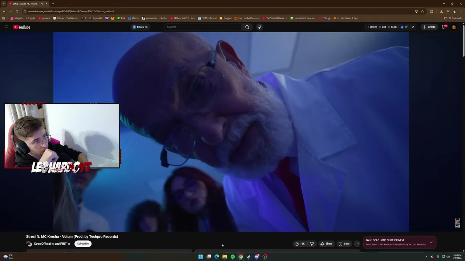This screenshot has width=465, height=261.
Task: Click the browser address bar URL
Action: [x=71, y=11]
